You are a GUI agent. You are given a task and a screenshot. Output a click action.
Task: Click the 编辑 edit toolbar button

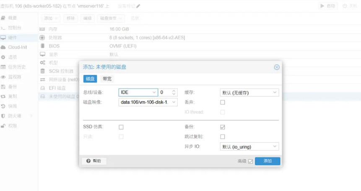click(87, 18)
